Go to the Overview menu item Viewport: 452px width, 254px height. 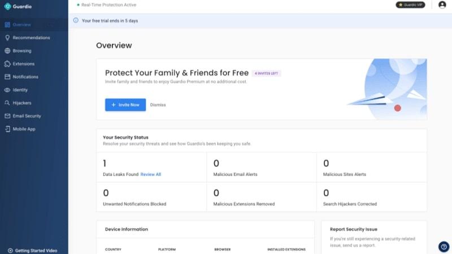[21, 25]
